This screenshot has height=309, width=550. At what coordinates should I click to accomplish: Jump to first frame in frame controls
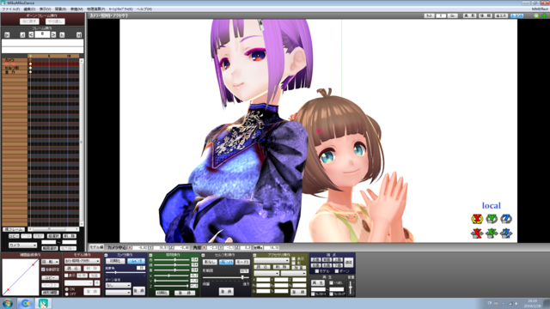(x=7, y=34)
